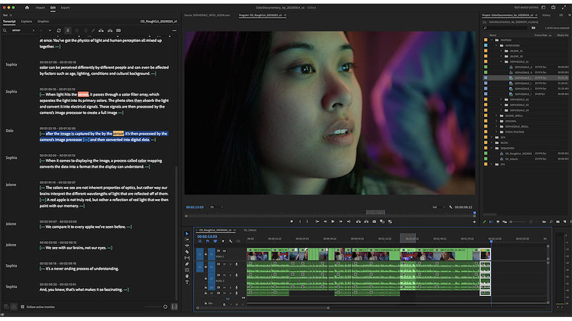Toggle the Video 1 track lock
Viewport: 572px width, 321px height.
point(206,255)
